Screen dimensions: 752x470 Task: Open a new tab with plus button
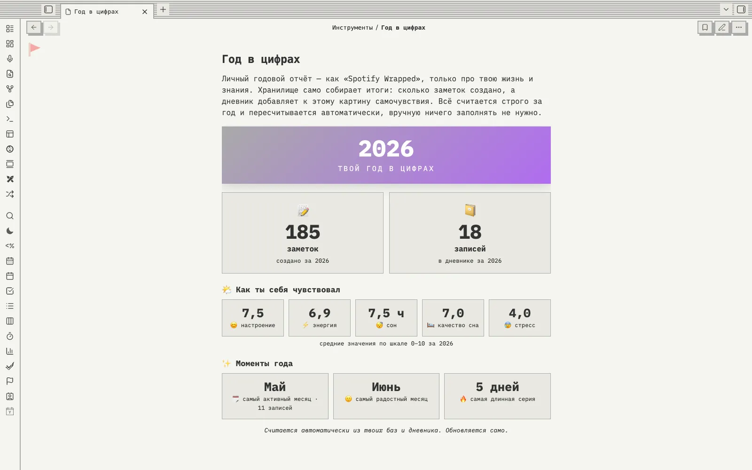[163, 9]
